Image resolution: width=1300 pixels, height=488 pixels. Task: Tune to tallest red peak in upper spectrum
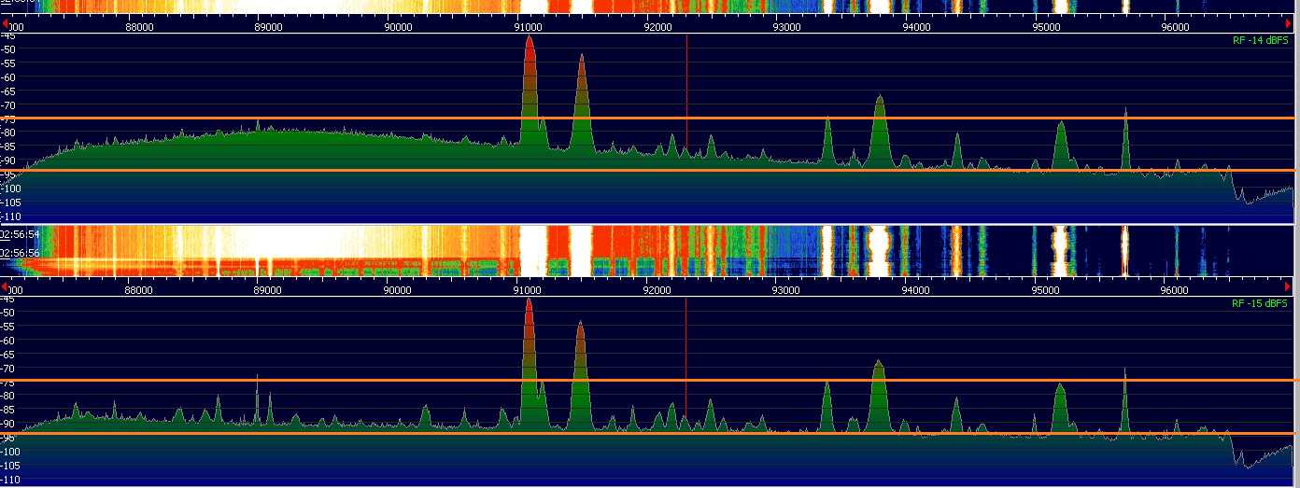pos(530,93)
